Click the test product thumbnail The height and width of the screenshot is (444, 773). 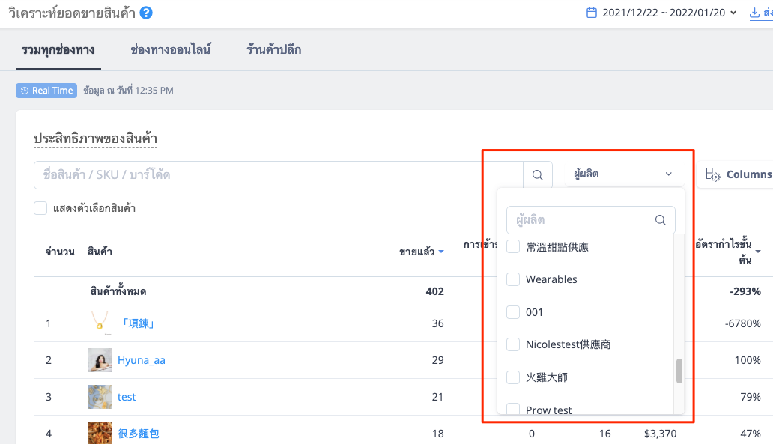[100, 397]
